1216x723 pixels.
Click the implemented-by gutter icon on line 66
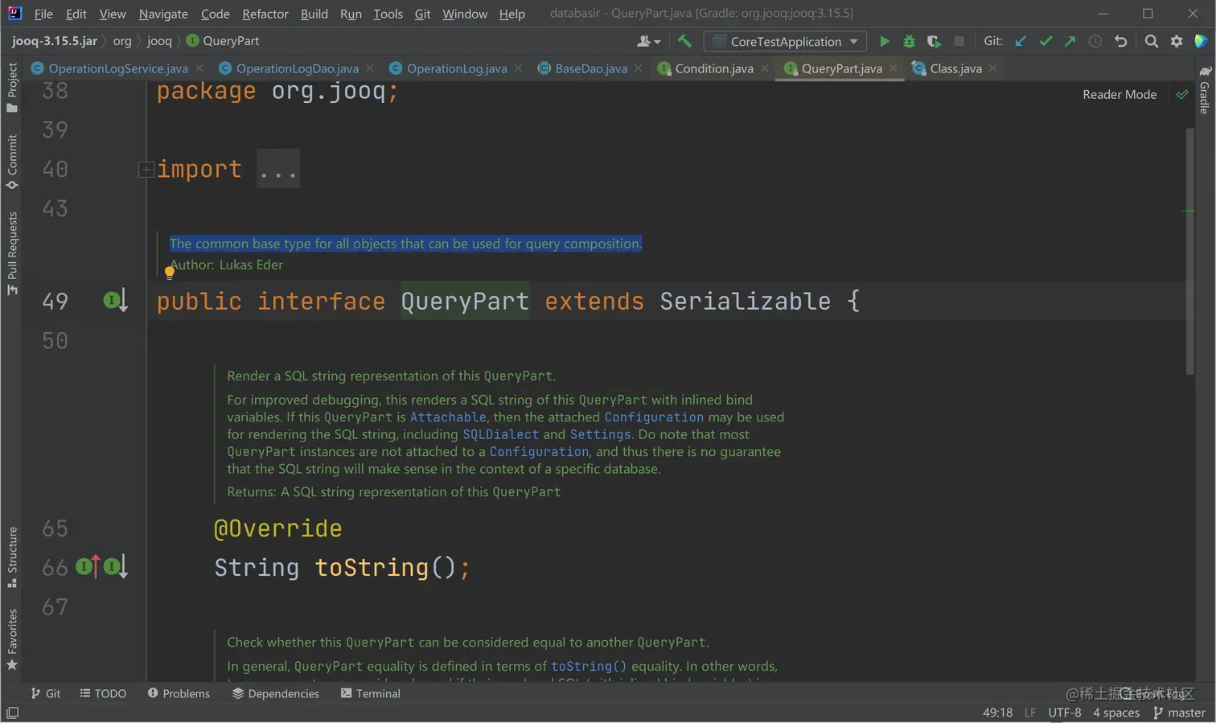tap(116, 567)
